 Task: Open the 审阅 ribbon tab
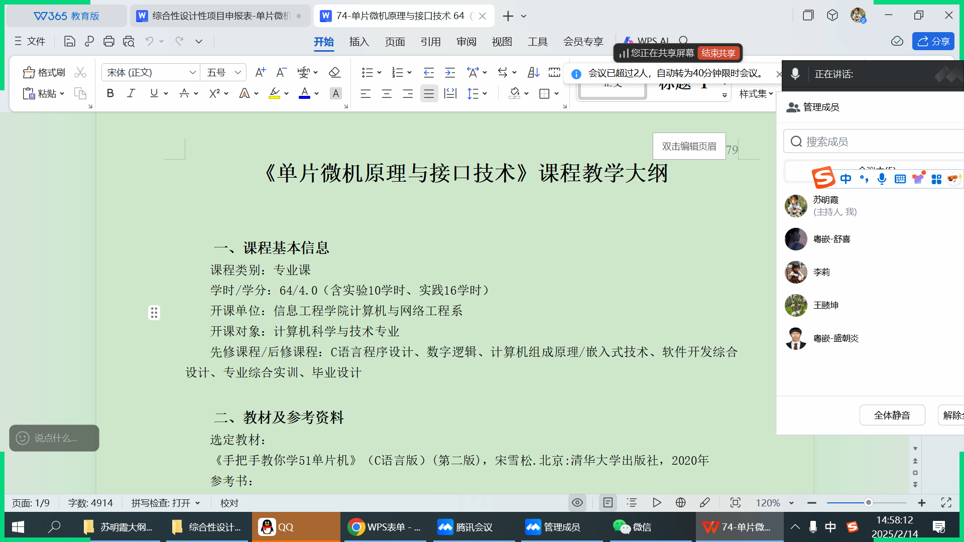coord(466,42)
